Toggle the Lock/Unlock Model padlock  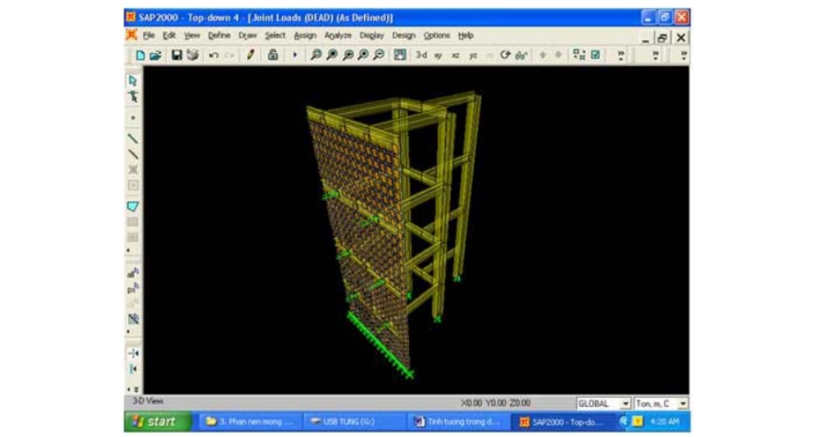click(272, 56)
